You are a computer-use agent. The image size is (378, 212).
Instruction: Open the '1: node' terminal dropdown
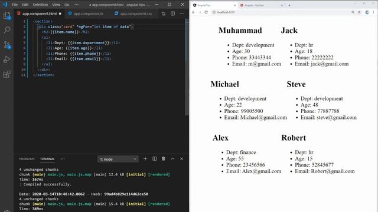pos(118,159)
